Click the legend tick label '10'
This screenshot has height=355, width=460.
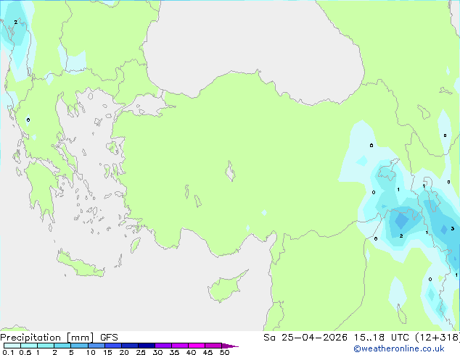[x=91, y=352]
